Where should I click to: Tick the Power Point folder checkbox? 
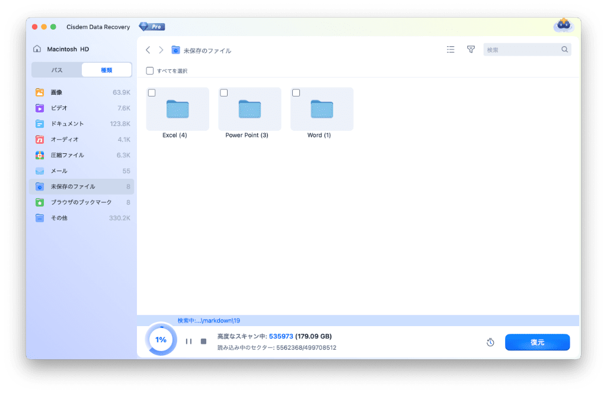click(224, 93)
